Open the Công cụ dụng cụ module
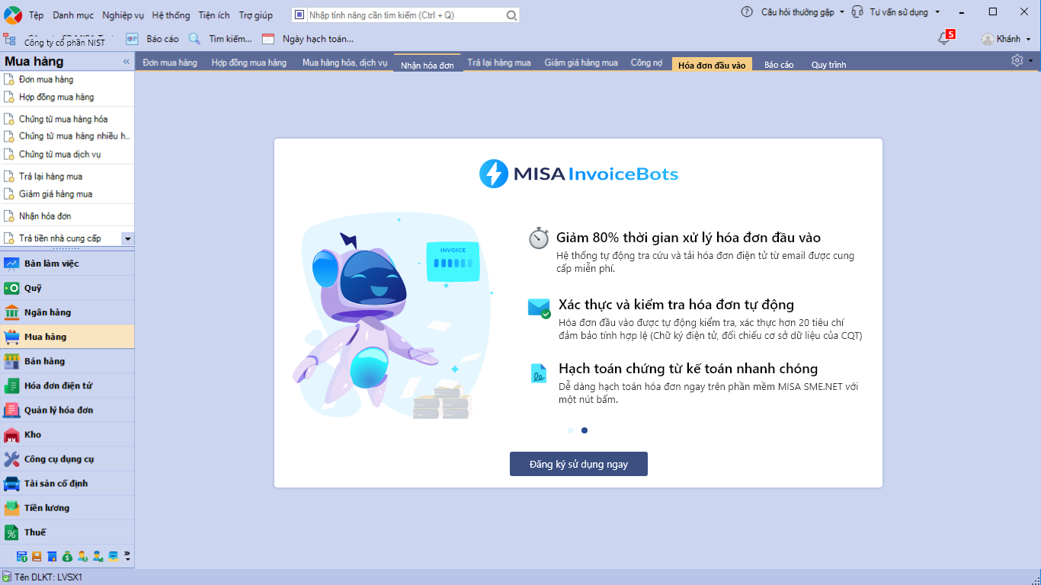This screenshot has width=1041, height=585. [67, 459]
